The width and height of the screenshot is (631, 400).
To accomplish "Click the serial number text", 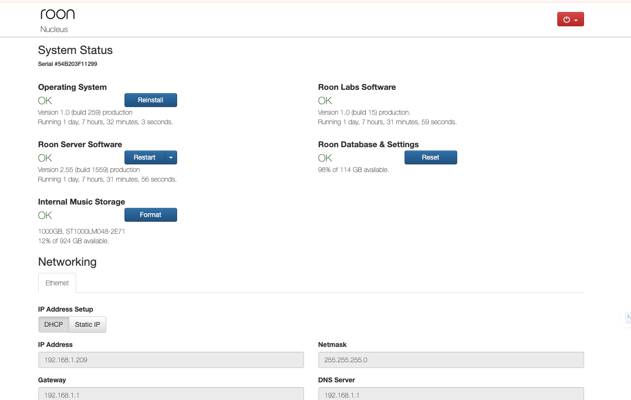I will click(68, 64).
